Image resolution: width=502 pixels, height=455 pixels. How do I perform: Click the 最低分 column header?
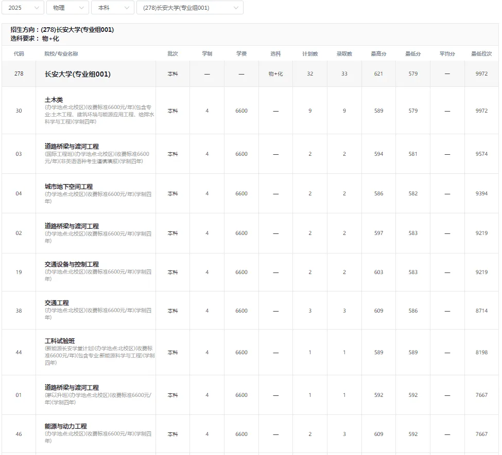[x=413, y=53]
